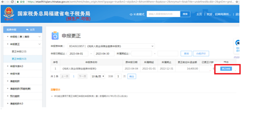
Task: Click the browser back arrow
Action: click(2, 2)
